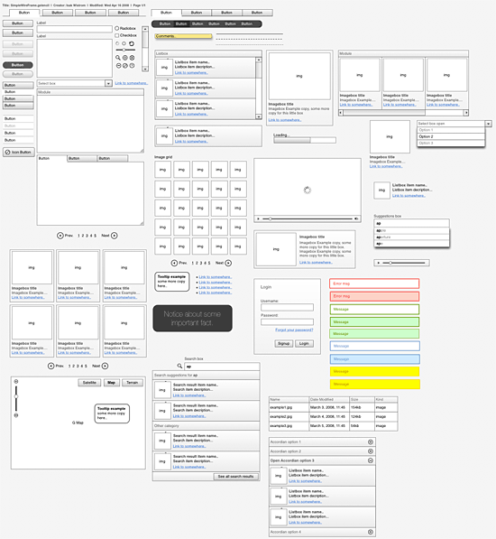496x539 pixels.
Task: Switch the map to Terrain view
Action: pos(133,383)
